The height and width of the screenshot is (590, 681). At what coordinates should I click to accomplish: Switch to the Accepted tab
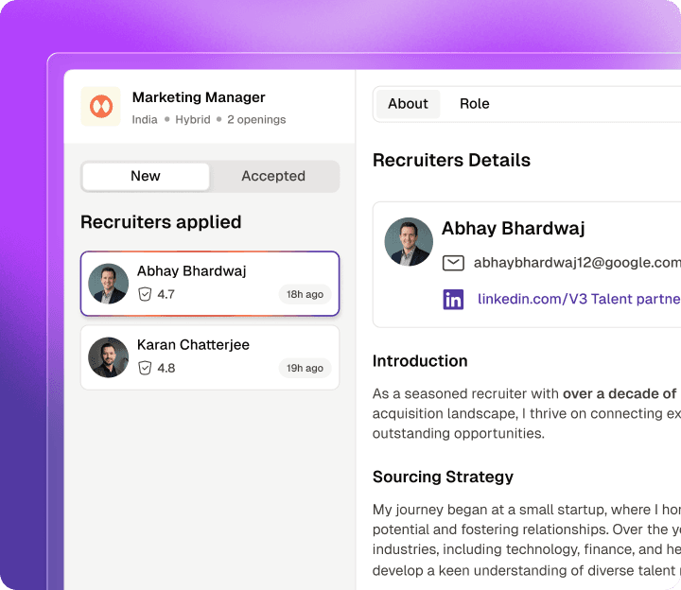(x=273, y=176)
